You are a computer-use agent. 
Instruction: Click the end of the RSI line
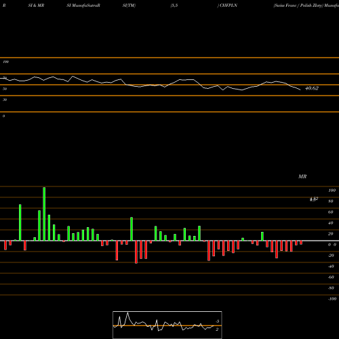click(x=300, y=90)
